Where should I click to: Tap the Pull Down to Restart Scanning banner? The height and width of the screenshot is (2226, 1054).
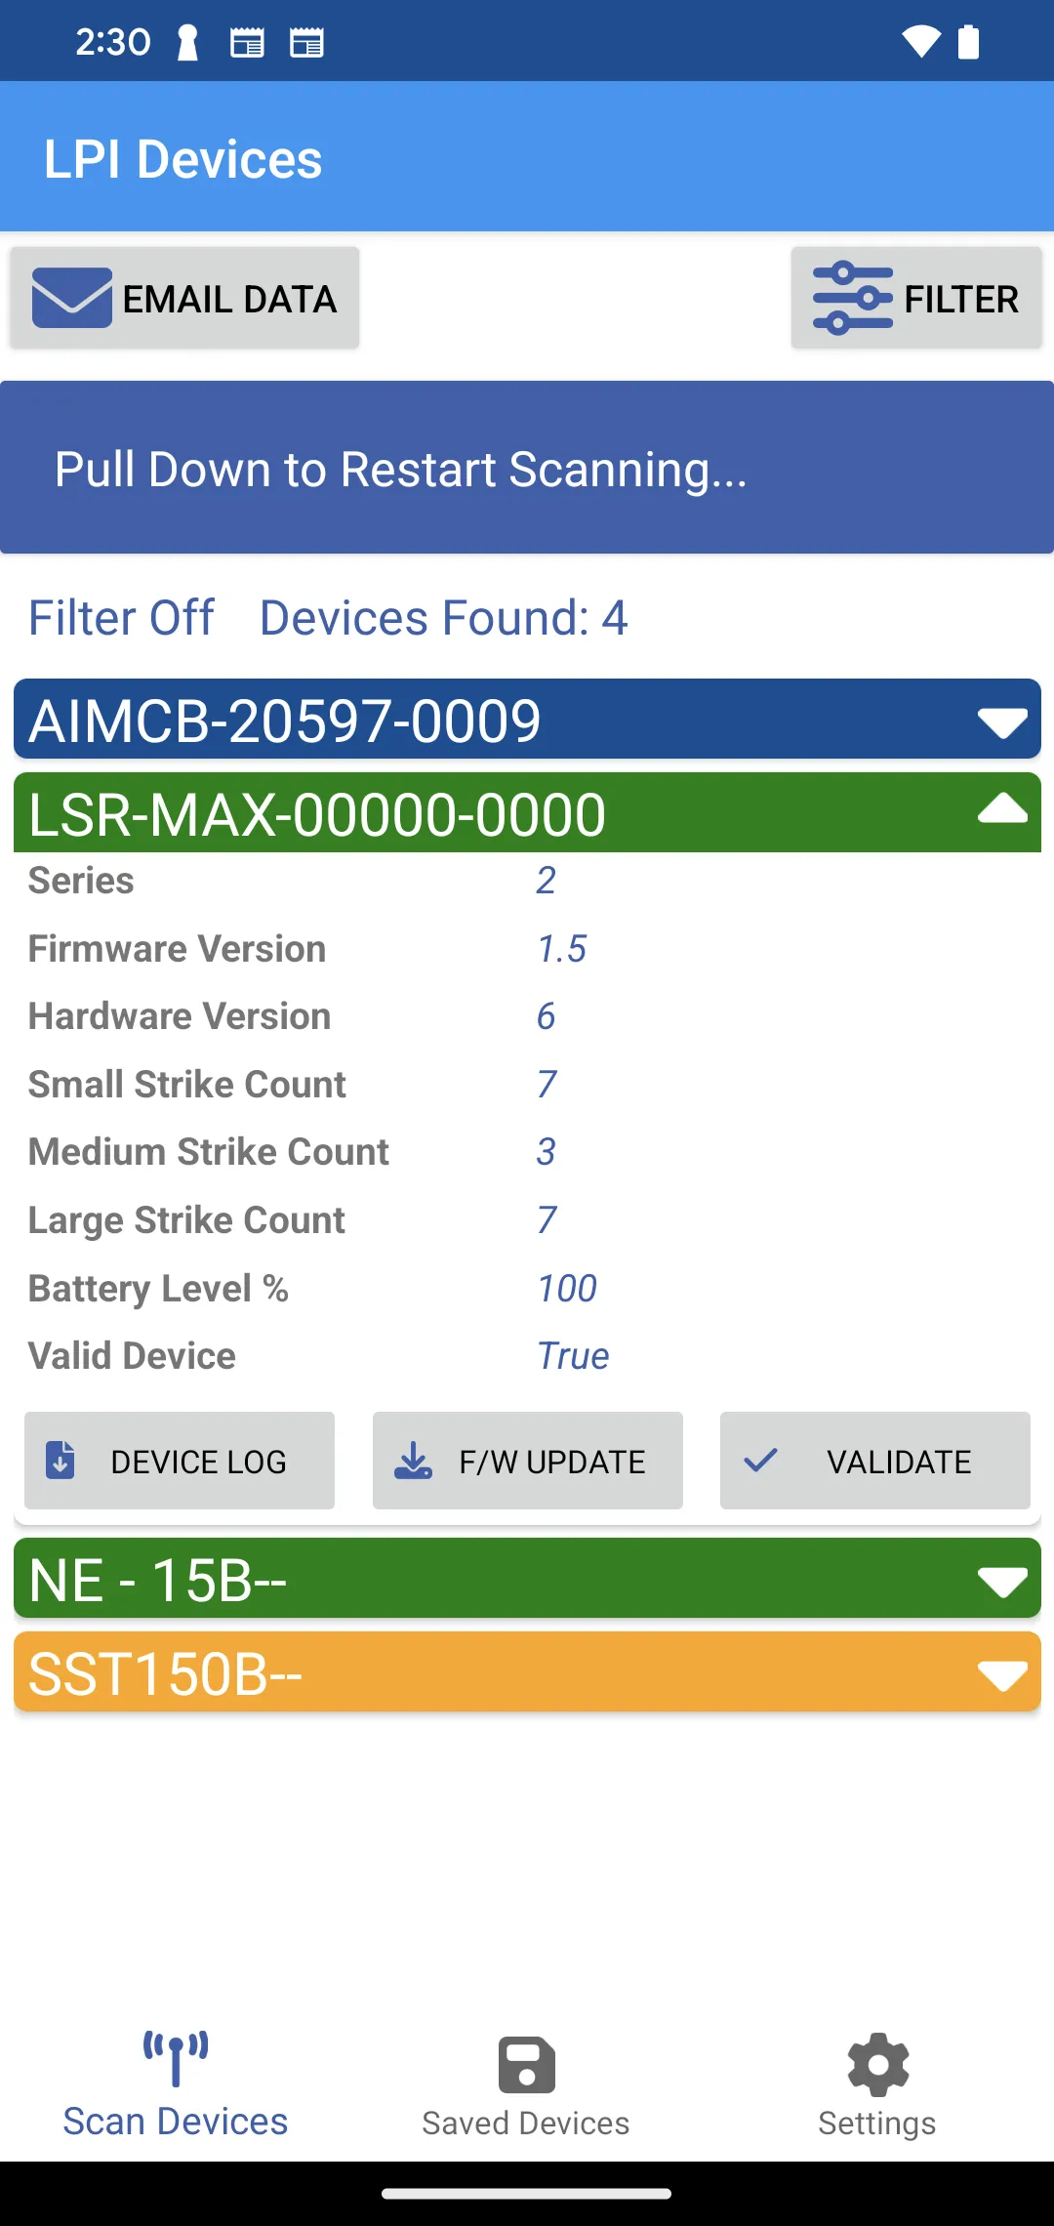point(527,468)
